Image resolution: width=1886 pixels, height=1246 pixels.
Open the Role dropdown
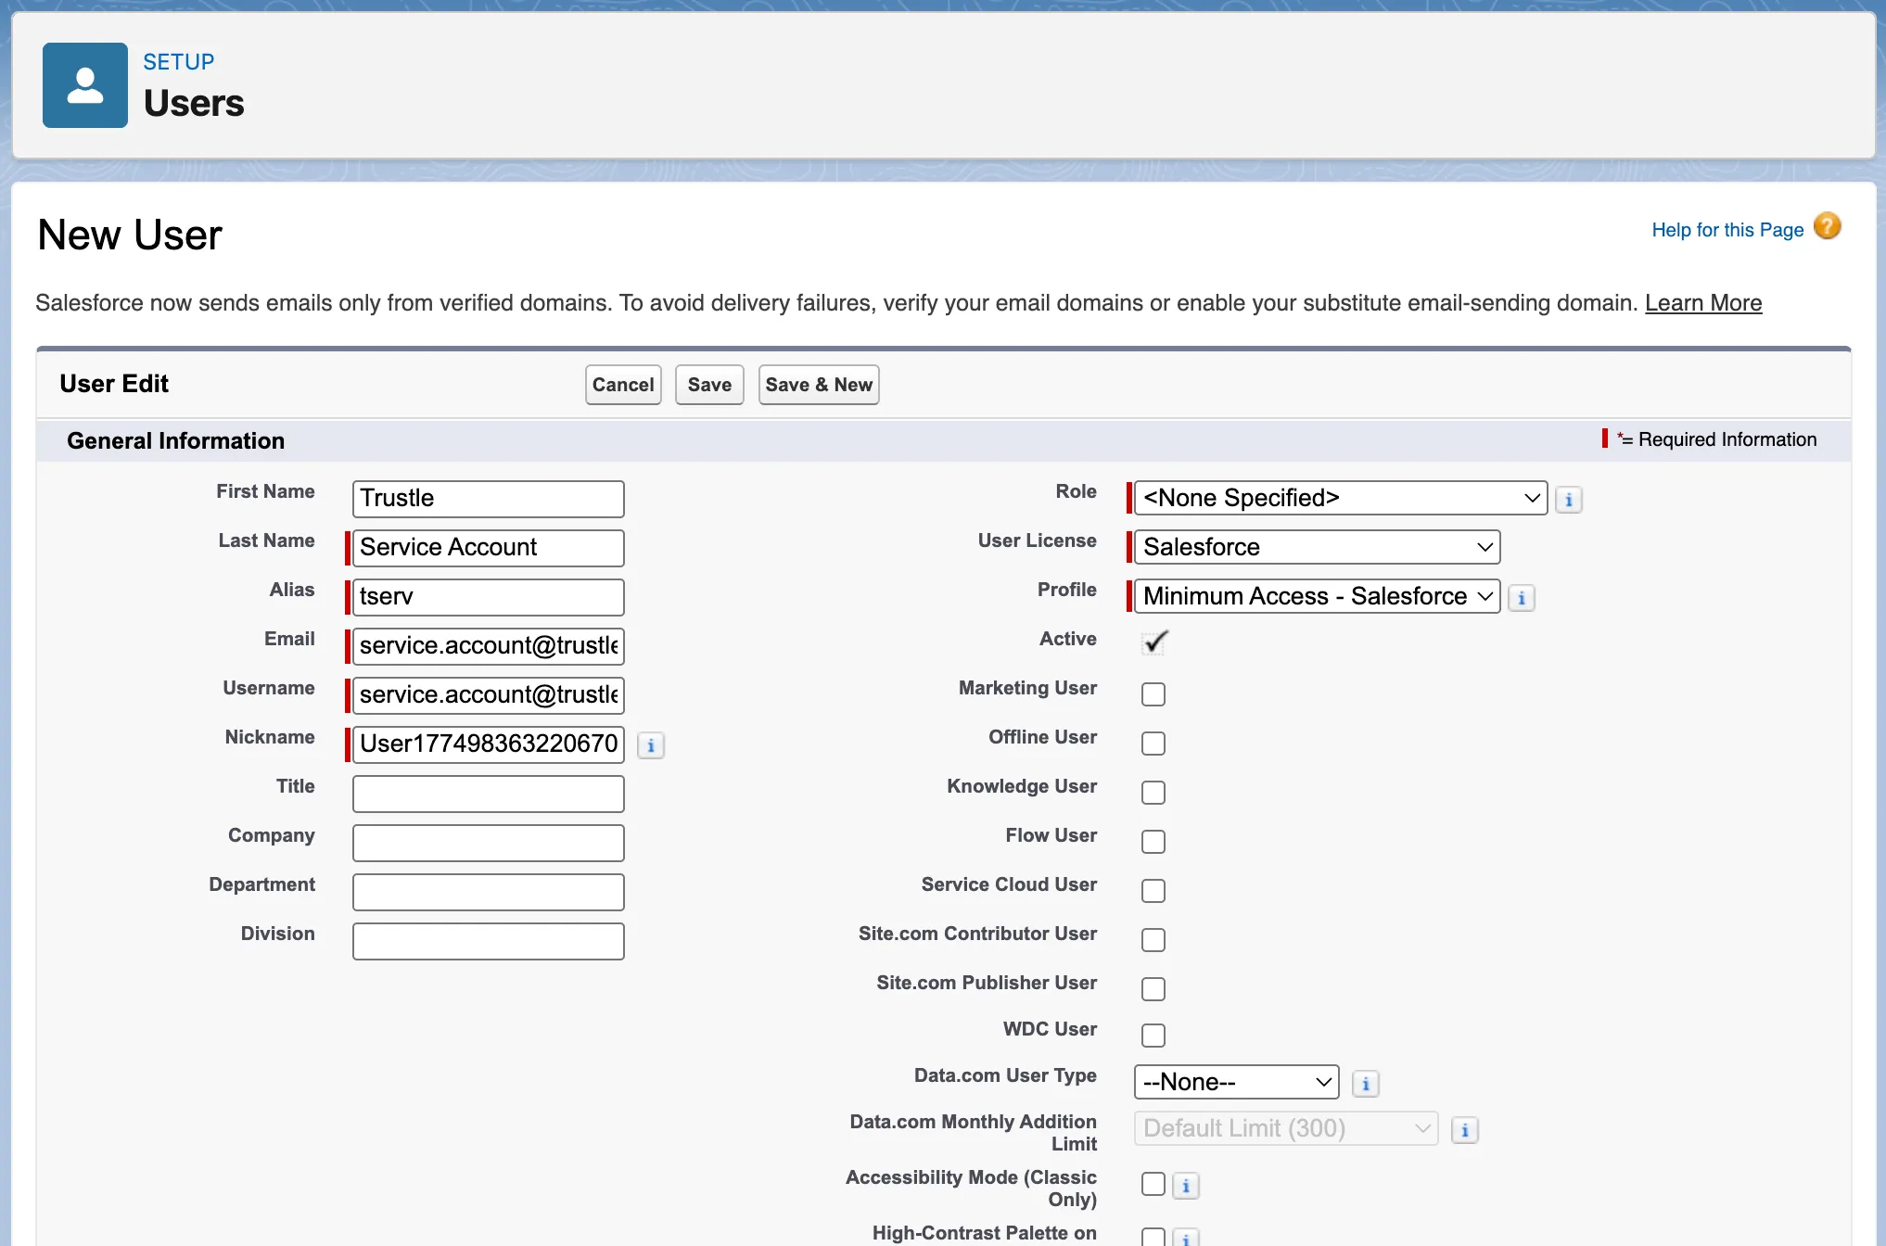pos(1341,498)
